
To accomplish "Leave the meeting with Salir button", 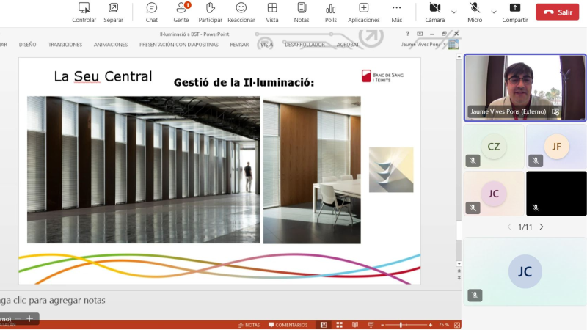I will tap(557, 12).
